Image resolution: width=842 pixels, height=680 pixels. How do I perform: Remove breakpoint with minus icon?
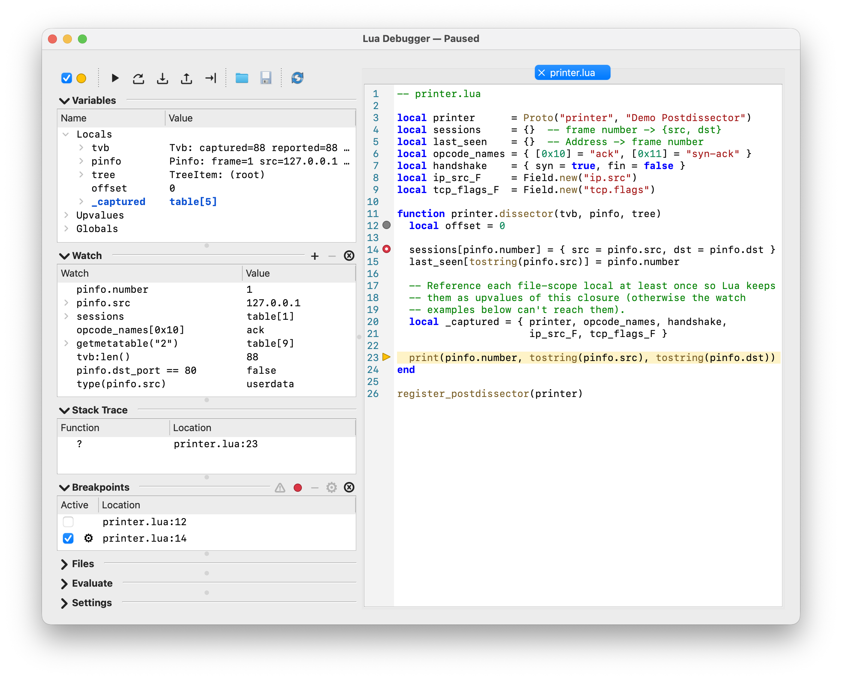point(315,488)
